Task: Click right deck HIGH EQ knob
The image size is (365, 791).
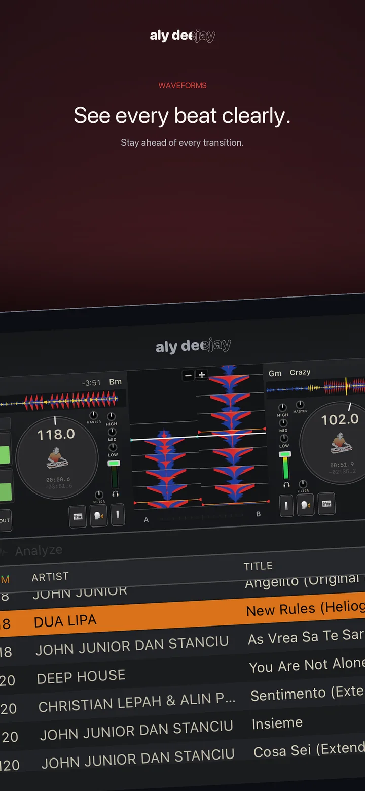Action: coord(282,408)
